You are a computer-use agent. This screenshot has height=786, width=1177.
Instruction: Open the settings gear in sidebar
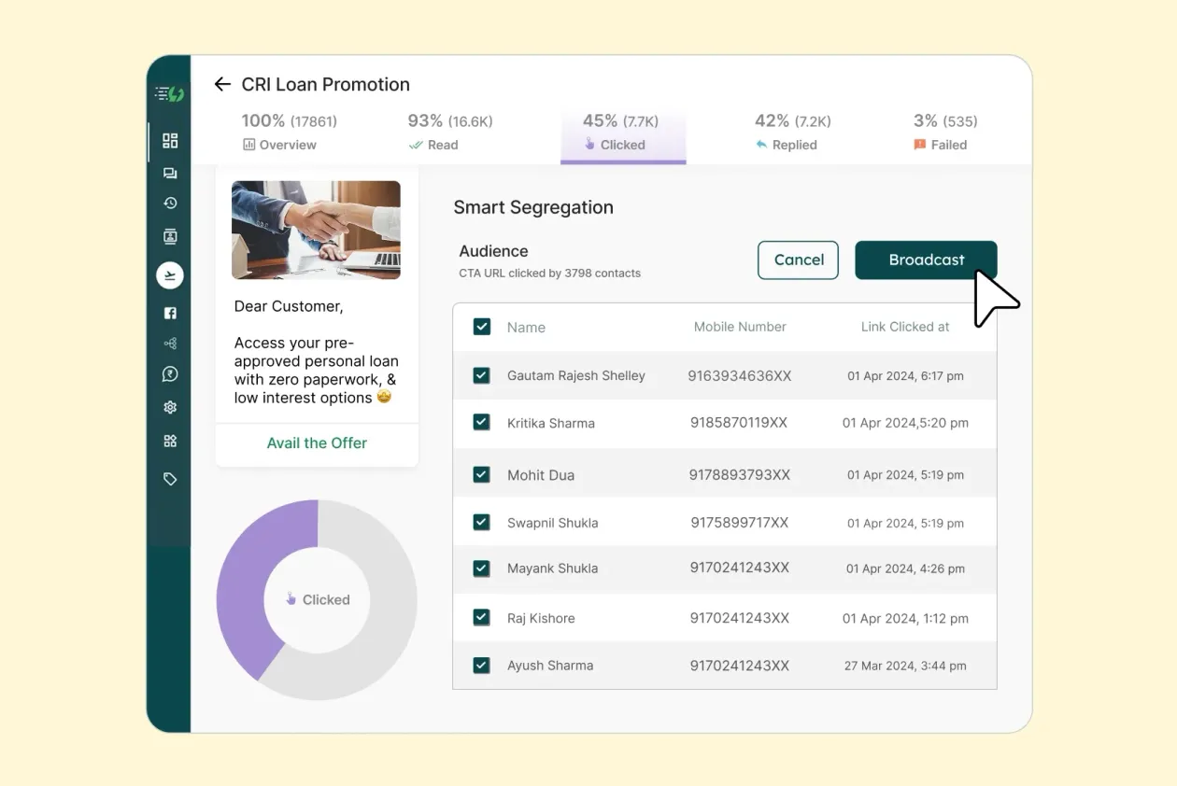click(170, 407)
